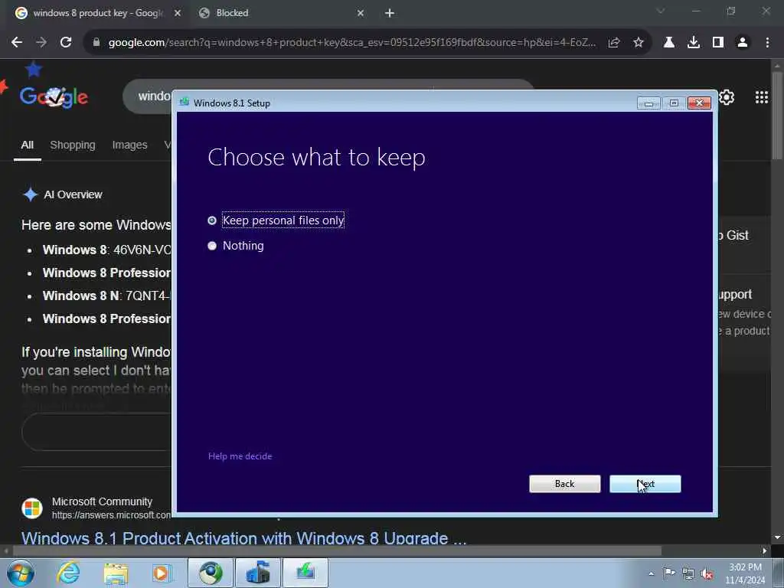Close the windows 8 product key tab

pyautogui.click(x=178, y=13)
